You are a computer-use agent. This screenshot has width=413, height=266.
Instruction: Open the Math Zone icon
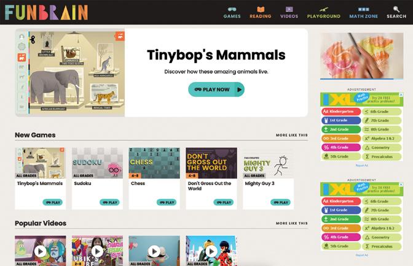click(x=363, y=9)
